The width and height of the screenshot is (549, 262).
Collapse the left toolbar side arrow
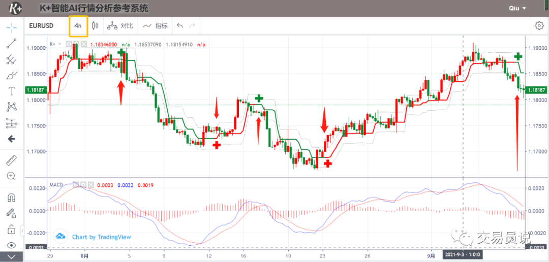click(22, 231)
